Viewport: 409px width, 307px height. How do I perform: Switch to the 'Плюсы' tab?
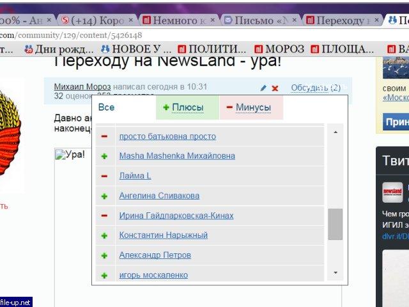coord(187,107)
